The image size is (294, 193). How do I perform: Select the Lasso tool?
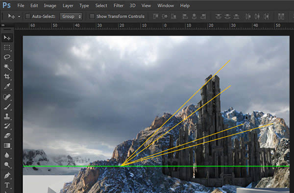7,57
